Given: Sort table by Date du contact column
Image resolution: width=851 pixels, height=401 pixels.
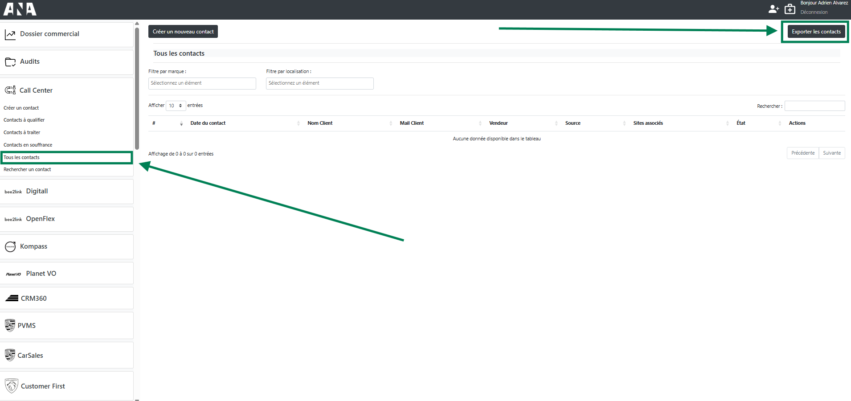Looking at the screenshot, I should (208, 123).
